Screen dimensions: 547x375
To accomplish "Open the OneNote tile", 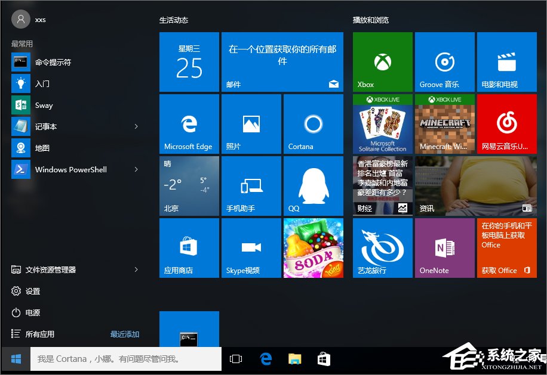I will click(x=444, y=247).
